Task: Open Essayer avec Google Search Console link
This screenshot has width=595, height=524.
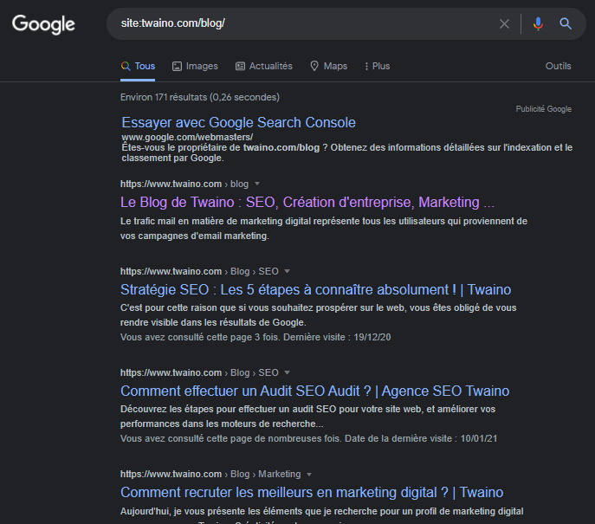Action: (239, 123)
